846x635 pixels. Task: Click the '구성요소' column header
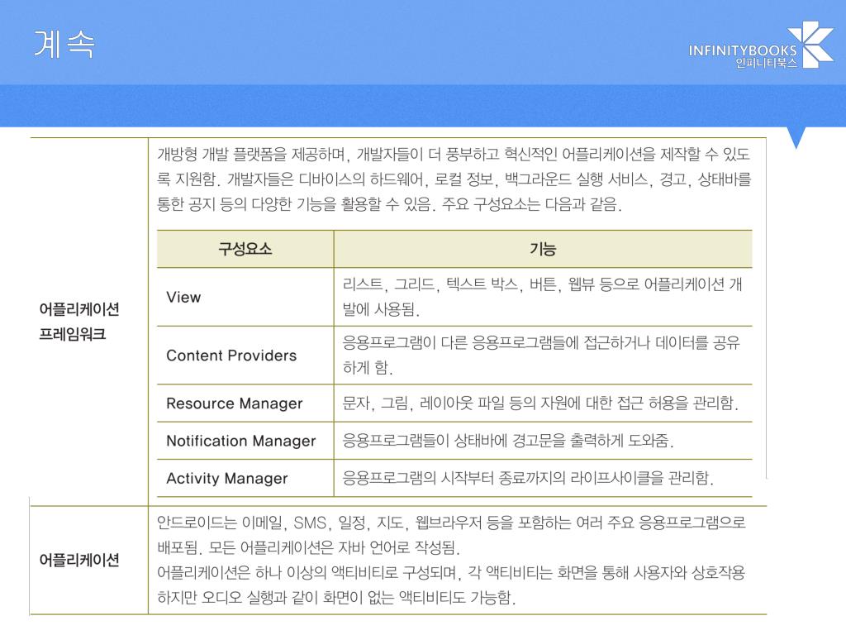(x=245, y=249)
